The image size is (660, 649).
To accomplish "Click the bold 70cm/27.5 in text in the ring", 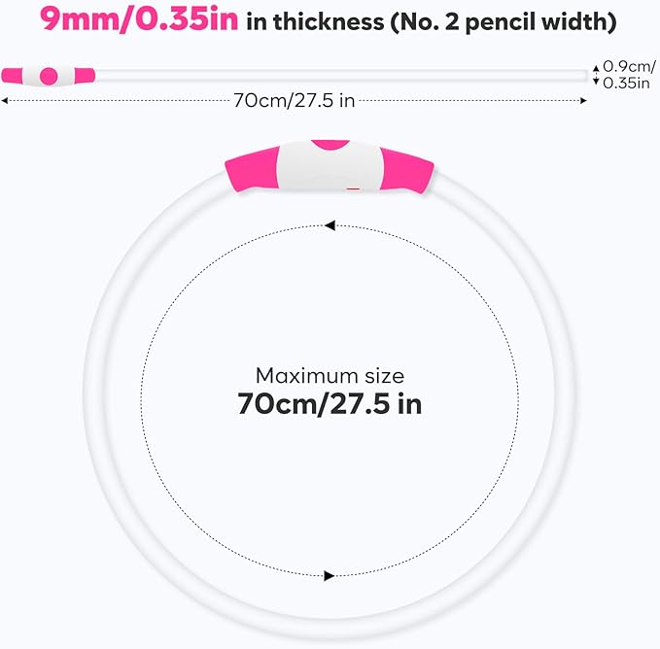I will pos(330,404).
